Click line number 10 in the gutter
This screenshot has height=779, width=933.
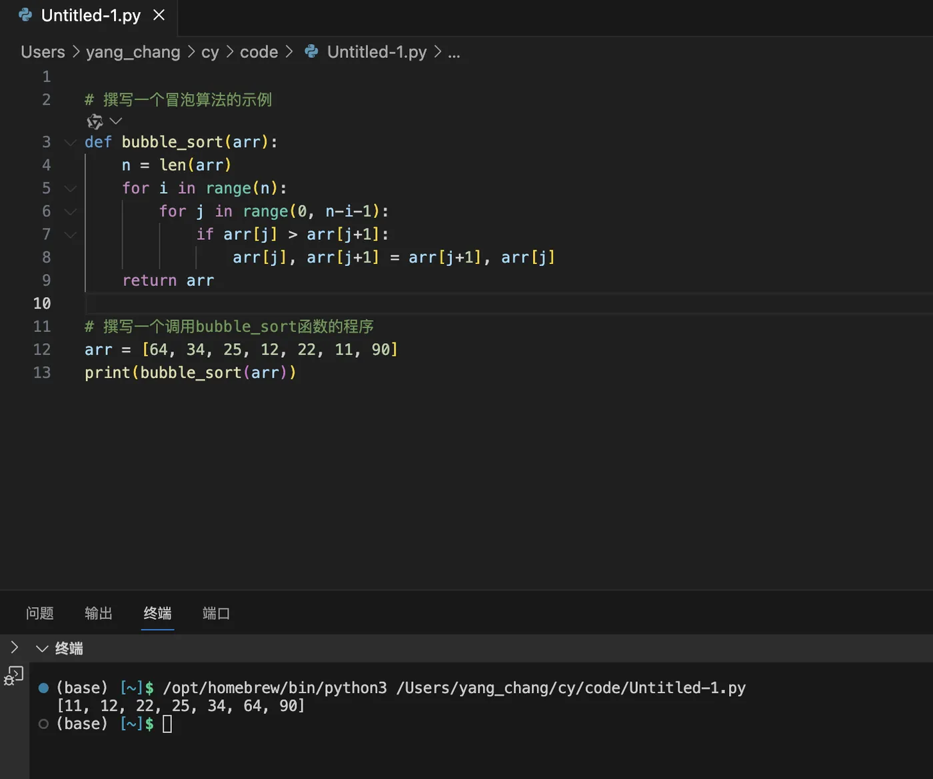(42, 303)
